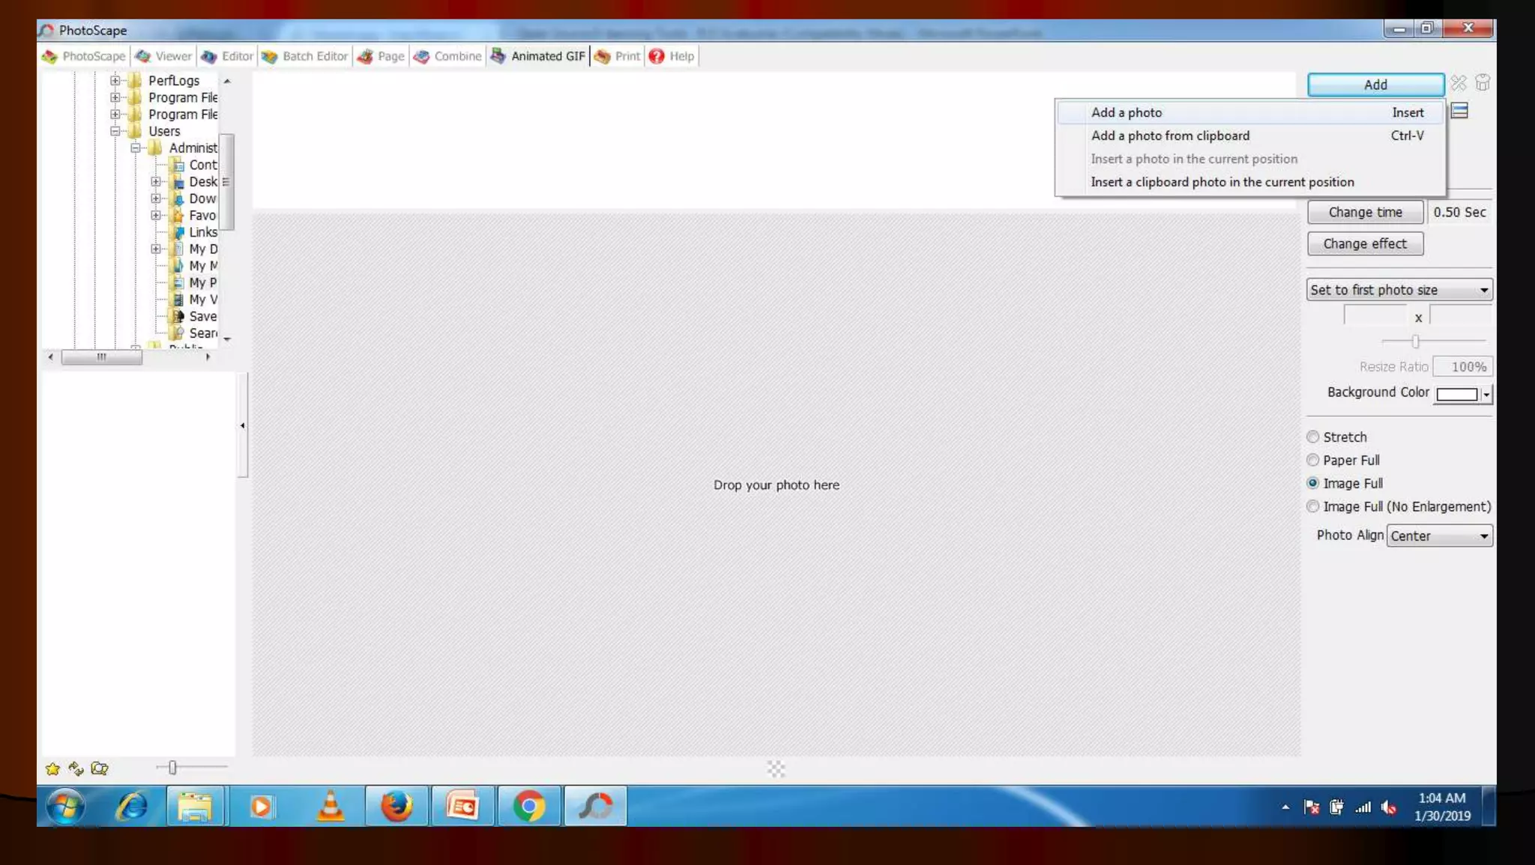
Task: Select the Stretch radio option
Action: pyautogui.click(x=1312, y=437)
